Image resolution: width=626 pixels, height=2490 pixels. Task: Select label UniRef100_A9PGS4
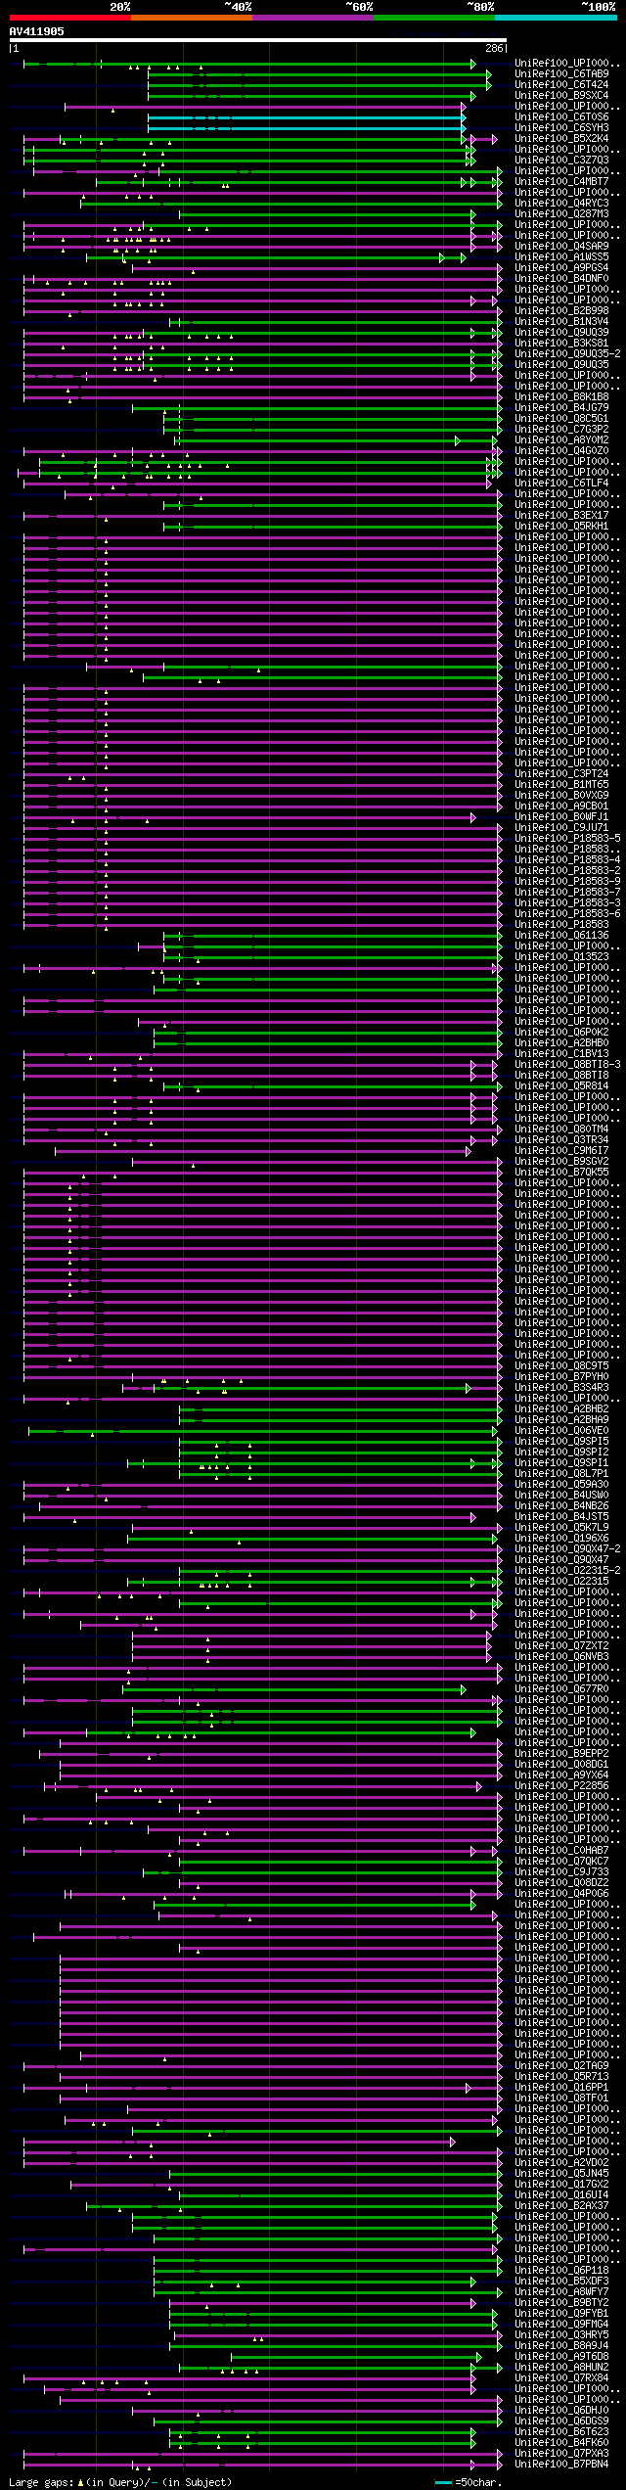tap(561, 267)
